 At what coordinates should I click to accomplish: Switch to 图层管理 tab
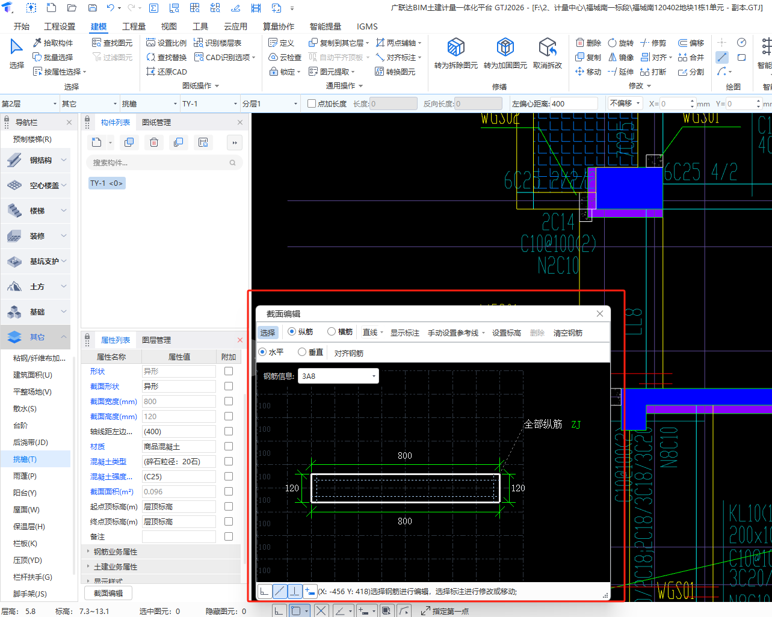point(156,340)
